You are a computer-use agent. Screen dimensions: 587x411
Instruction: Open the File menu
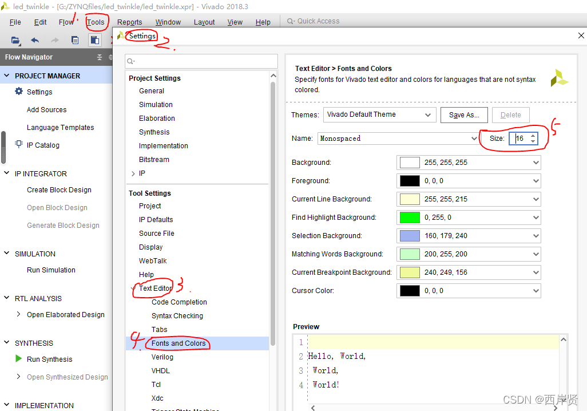(x=15, y=22)
